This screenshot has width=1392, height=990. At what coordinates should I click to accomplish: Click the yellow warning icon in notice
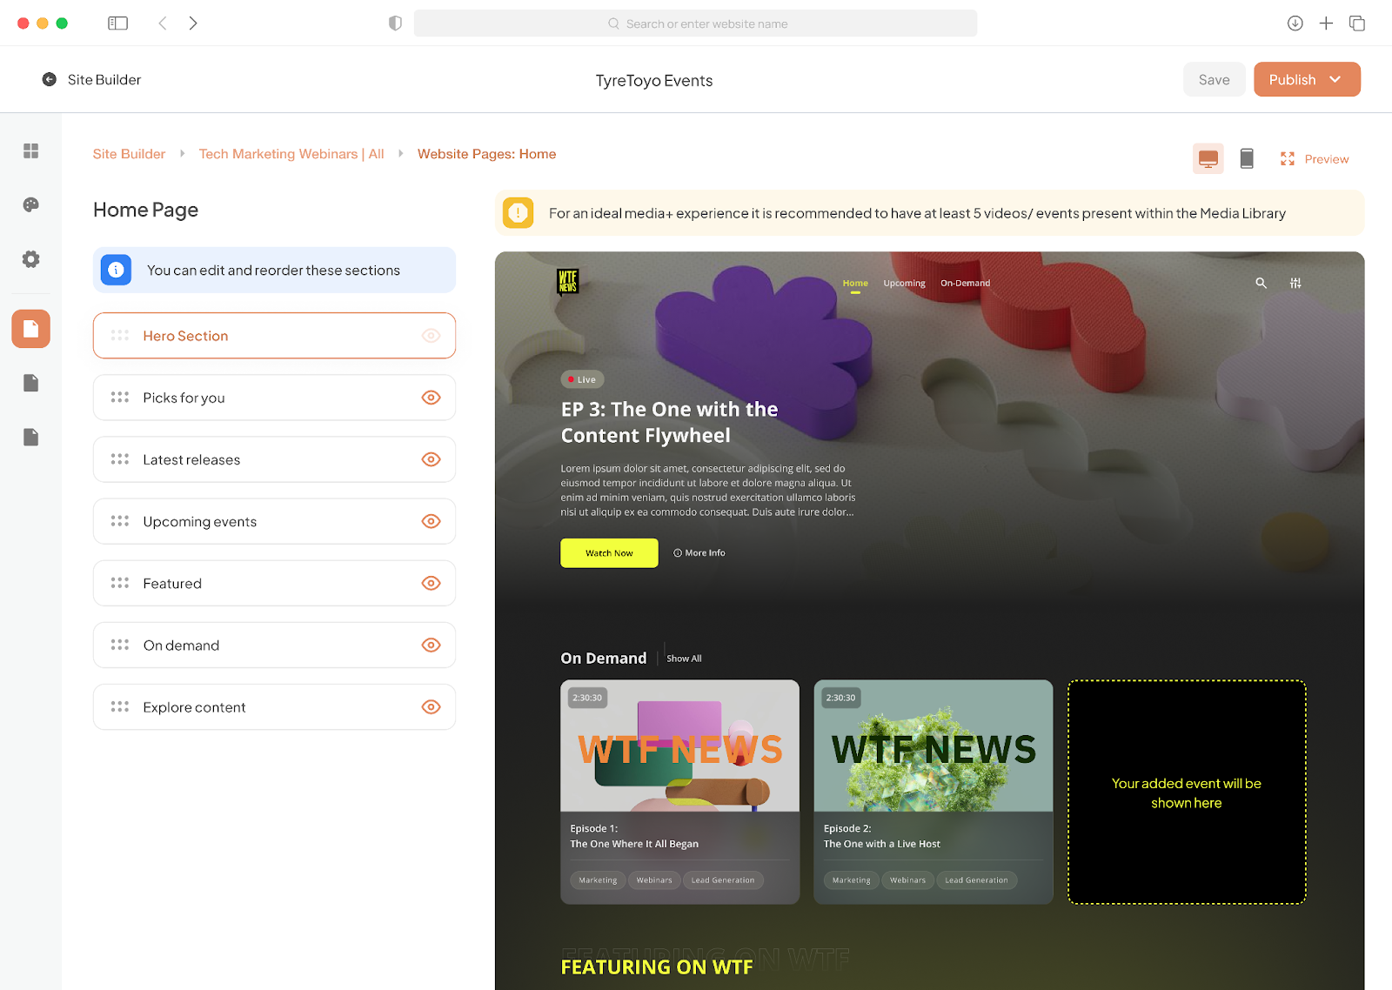pyautogui.click(x=519, y=212)
